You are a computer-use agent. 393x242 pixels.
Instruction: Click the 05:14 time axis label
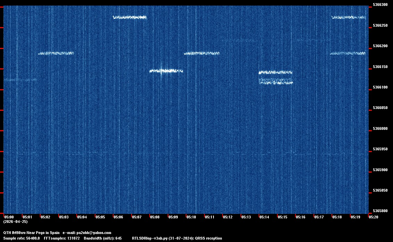coord(264,217)
